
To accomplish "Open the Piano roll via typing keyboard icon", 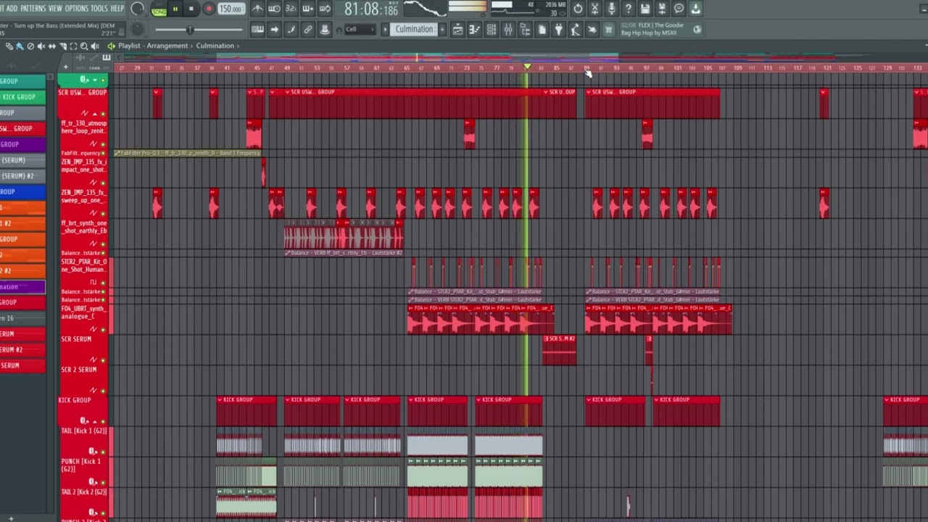I will point(257,29).
